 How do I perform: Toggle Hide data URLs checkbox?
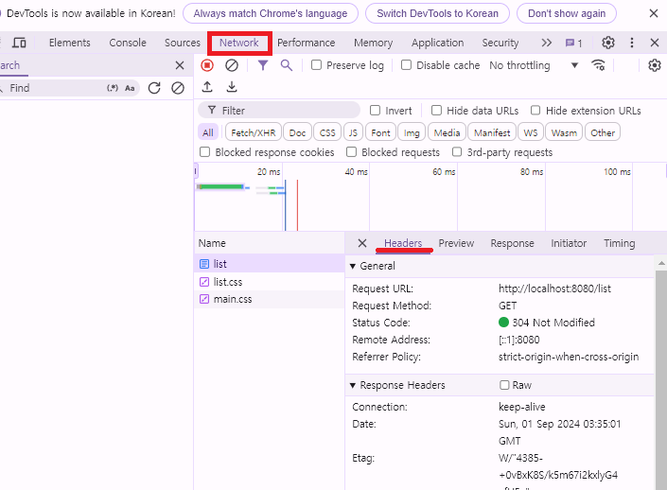[436, 111]
